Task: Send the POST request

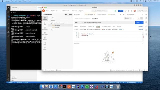Action: pyautogui.click(x=138, y=22)
